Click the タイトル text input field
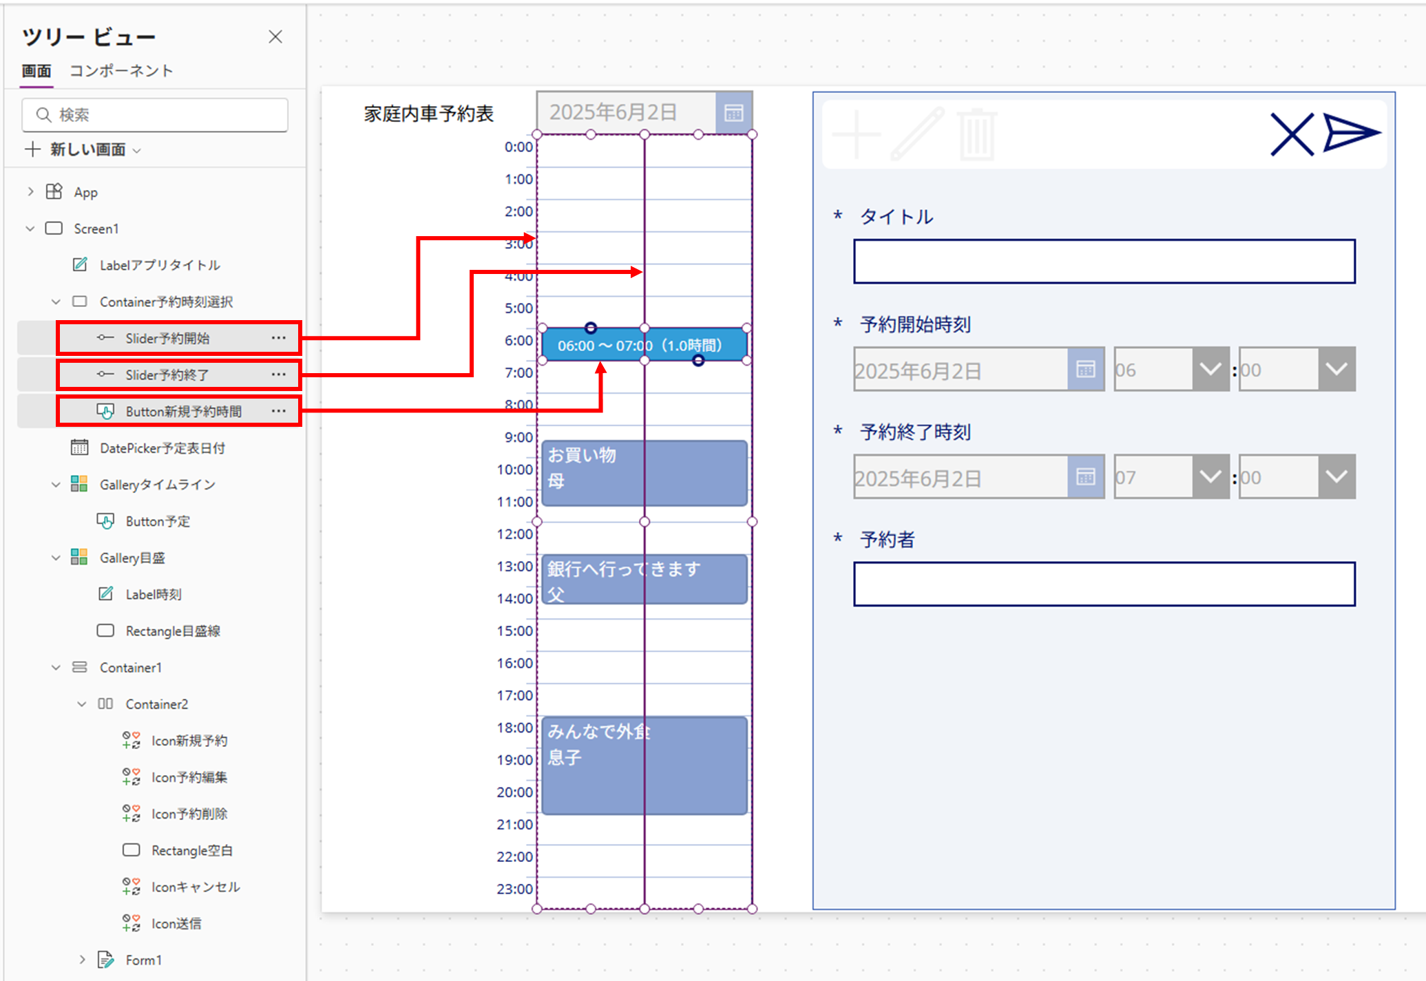 (x=1104, y=262)
